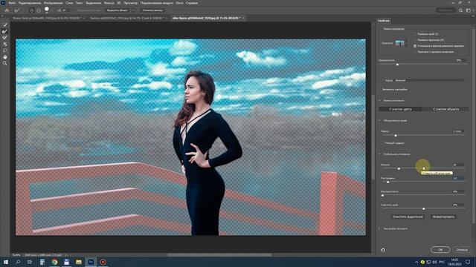Adjust the Гладкость slider
This screenshot has height=267, width=476.
click(x=399, y=168)
